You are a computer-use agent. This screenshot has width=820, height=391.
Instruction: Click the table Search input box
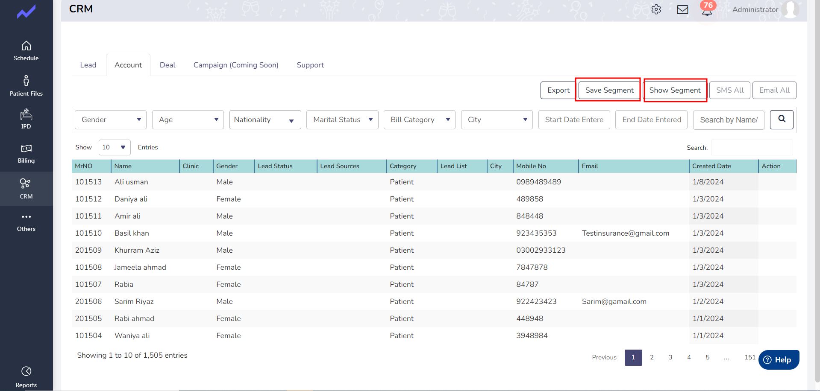[752, 147]
